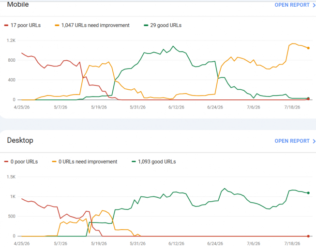Click the chevron beside Desktop OPEN REPORT

pyautogui.click(x=314, y=141)
